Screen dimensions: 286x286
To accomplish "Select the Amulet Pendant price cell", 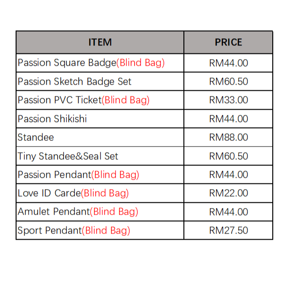I will (x=228, y=212).
